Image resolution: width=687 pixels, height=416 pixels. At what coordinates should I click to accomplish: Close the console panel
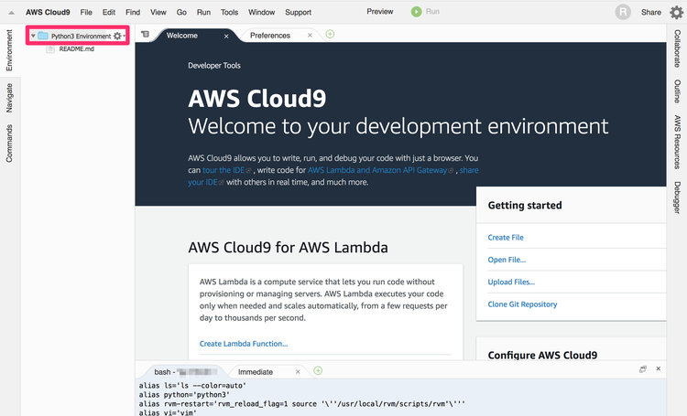658,368
